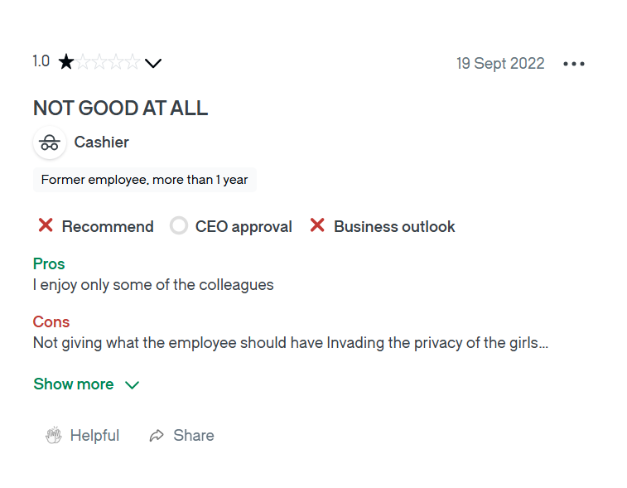Click the Helpful clapping hands icon
Image resolution: width=627 pixels, height=488 pixels.
point(54,436)
